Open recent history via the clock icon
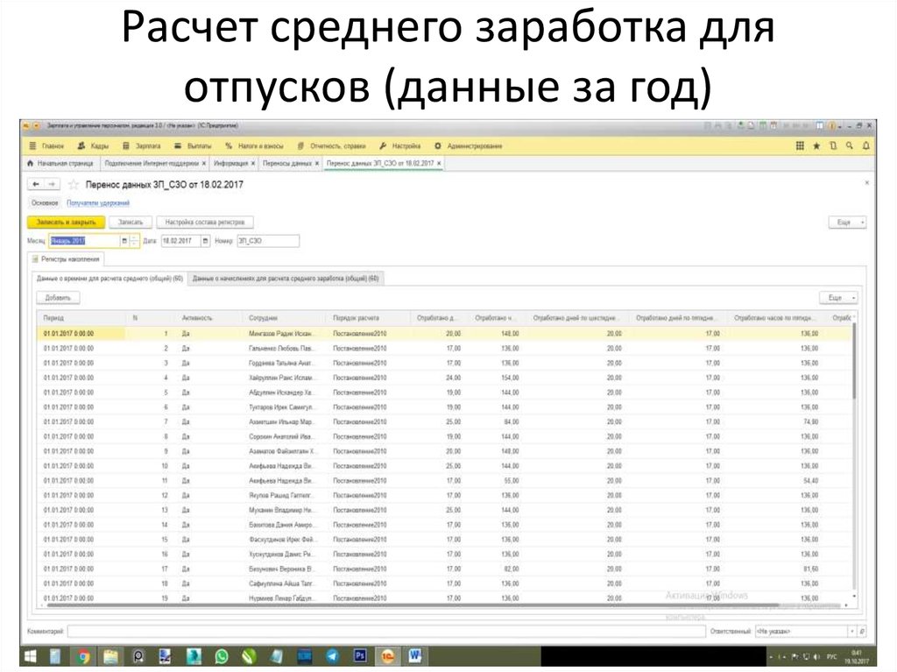The width and height of the screenshot is (897, 672). pyautogui.click(x=833, y=146)
